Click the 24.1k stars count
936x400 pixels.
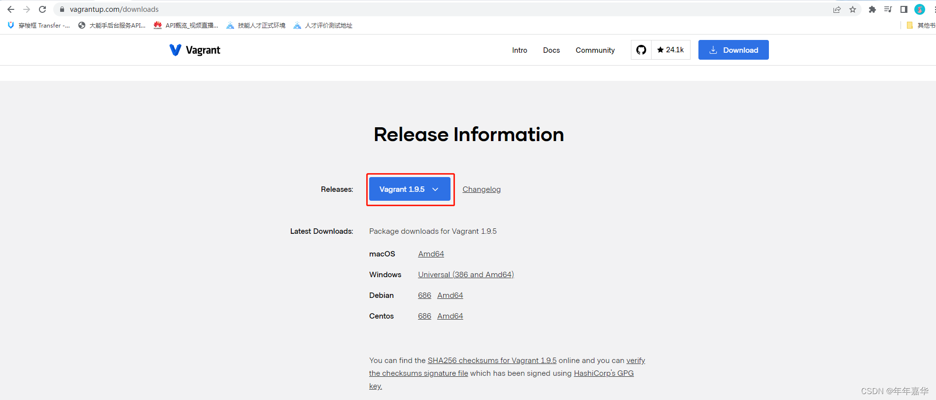pyautogui.click(x=671, y=50)
